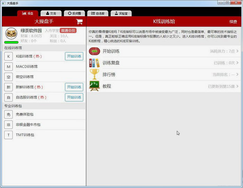The width and height of the screenshot is (243, 188).
Task: Click the green stamina progress bar
Action: click(11, 42)
